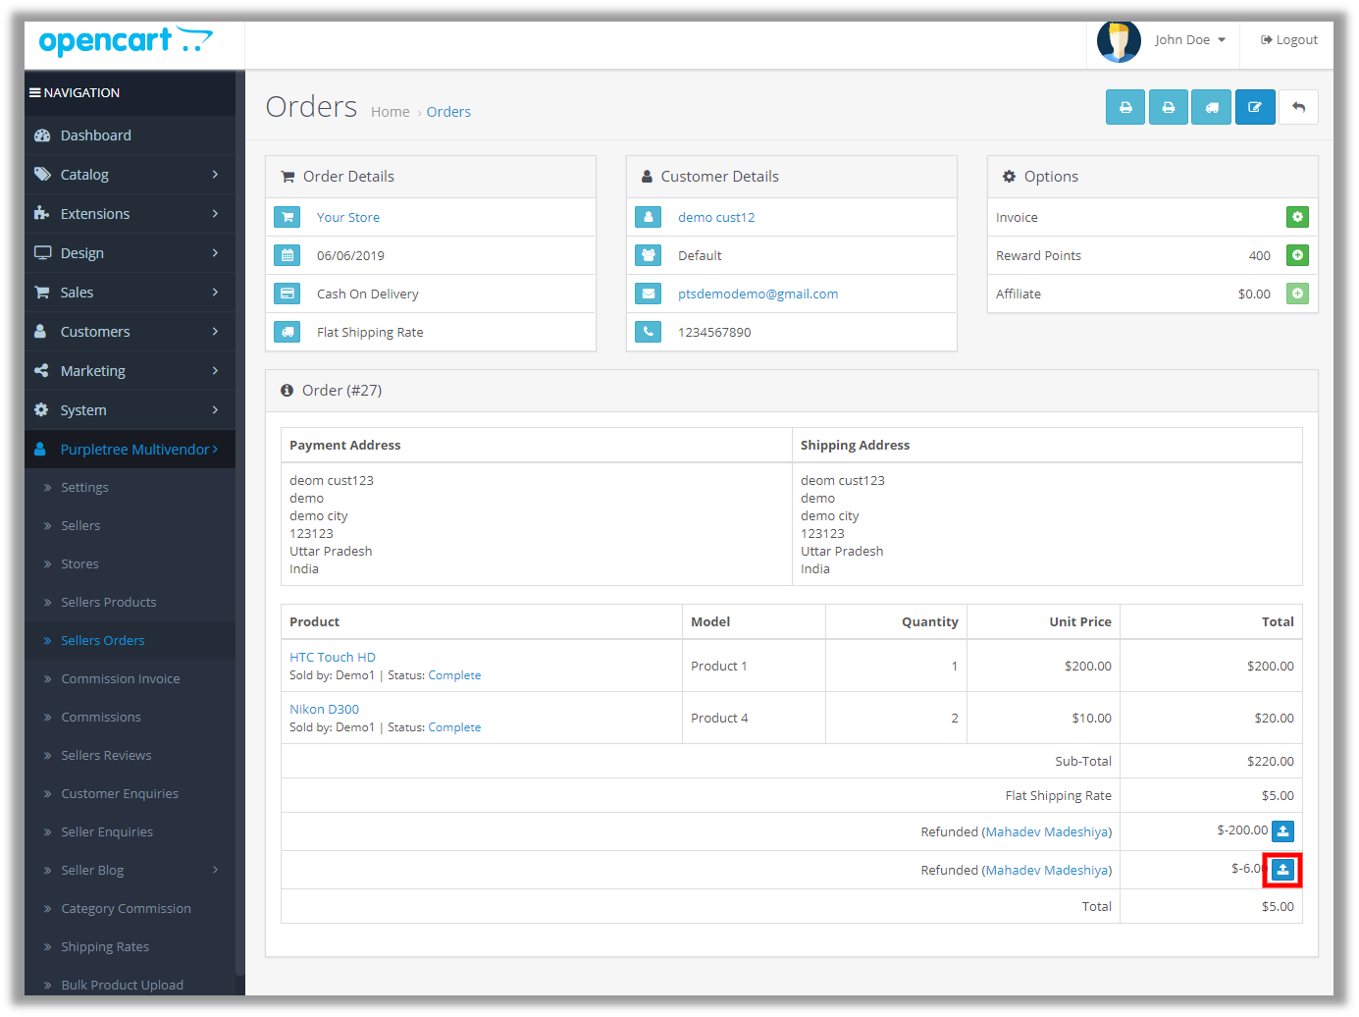Expand the Sales menu

click(x=130, y=293)
